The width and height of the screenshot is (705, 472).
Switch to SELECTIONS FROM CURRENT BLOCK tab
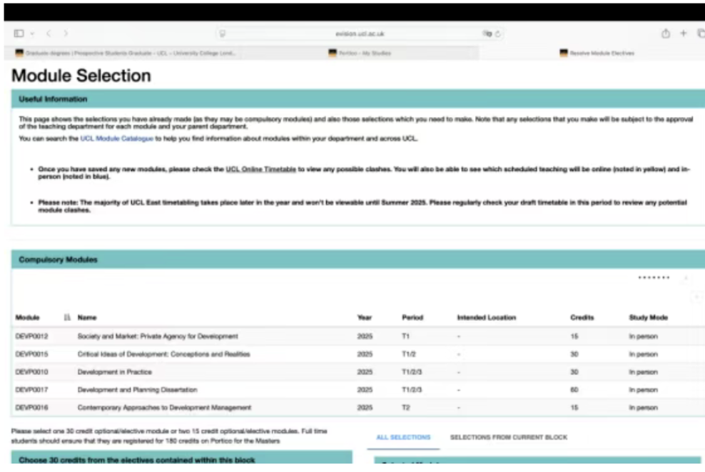tap(509, 437)
